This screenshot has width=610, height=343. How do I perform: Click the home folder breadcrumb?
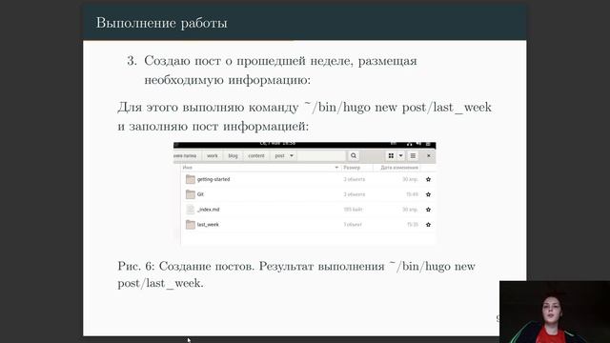(186, 155)
